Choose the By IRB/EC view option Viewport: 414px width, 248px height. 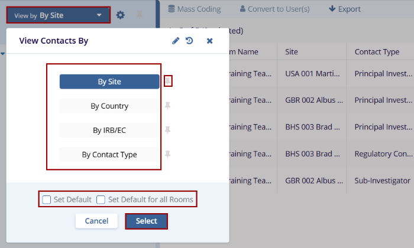coord(109,130)
